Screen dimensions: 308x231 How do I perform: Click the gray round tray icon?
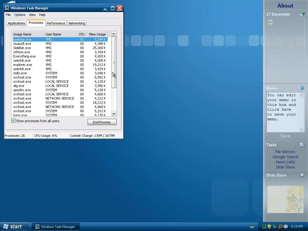pyautogui.click(x=286, y=226)
